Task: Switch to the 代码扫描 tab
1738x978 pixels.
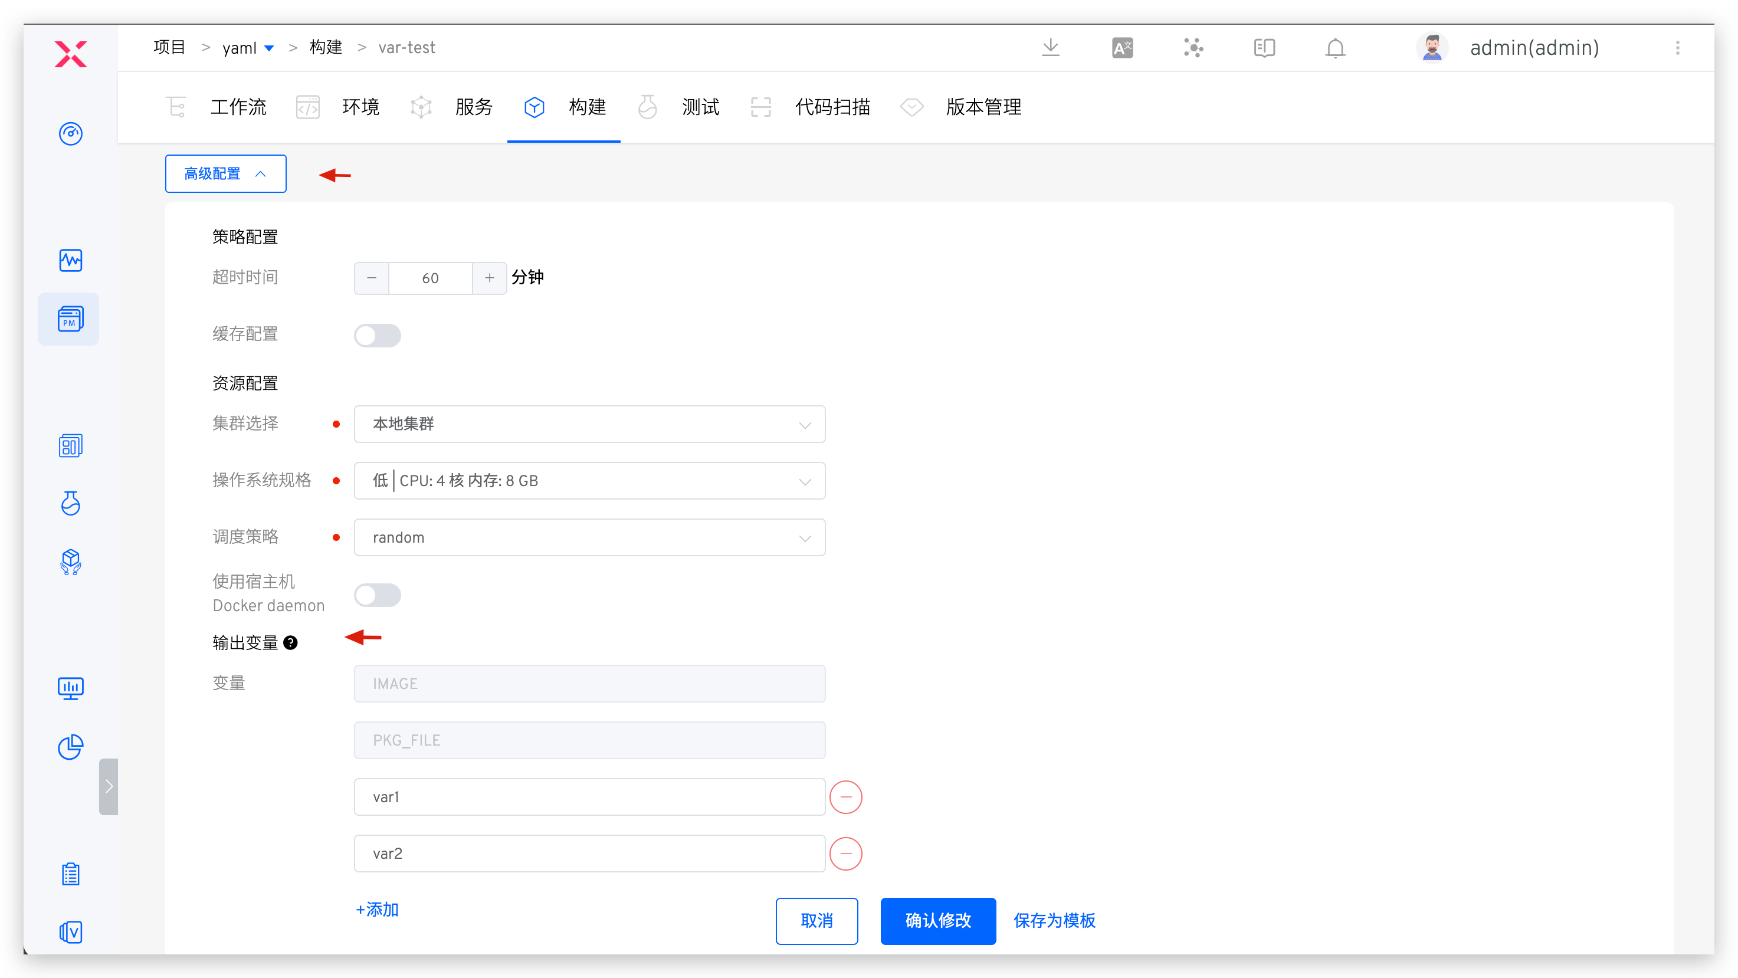Action: (x=832, y=107)
